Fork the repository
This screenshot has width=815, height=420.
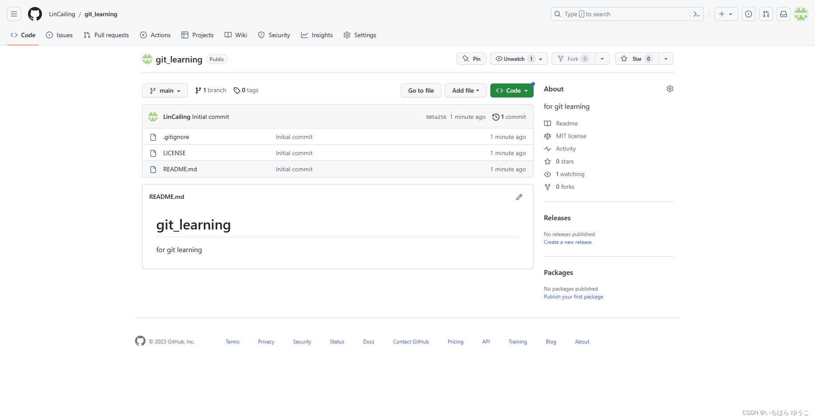[x=573, y=59]
